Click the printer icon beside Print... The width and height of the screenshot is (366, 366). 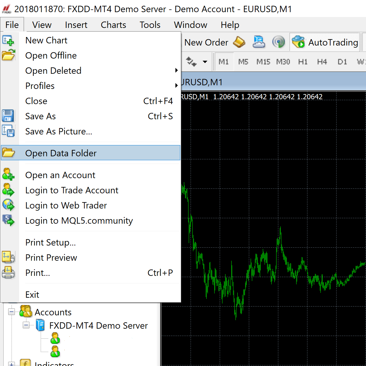8,272
